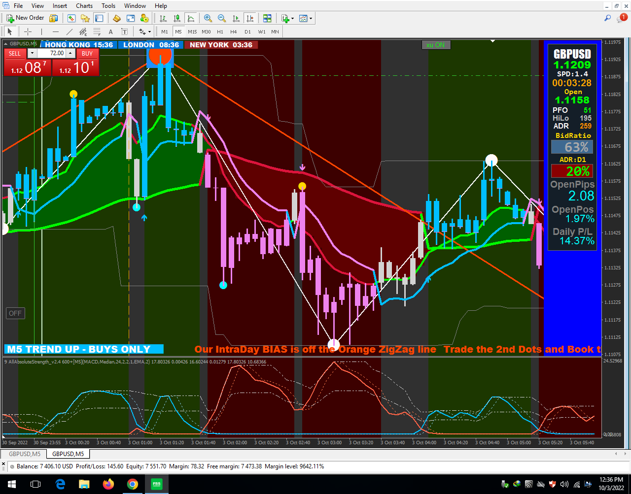Image resolution: width=631 pixels, height=494 pixels.
Task: Select the Fibonacci retracement tool
Action: [97, 32]
